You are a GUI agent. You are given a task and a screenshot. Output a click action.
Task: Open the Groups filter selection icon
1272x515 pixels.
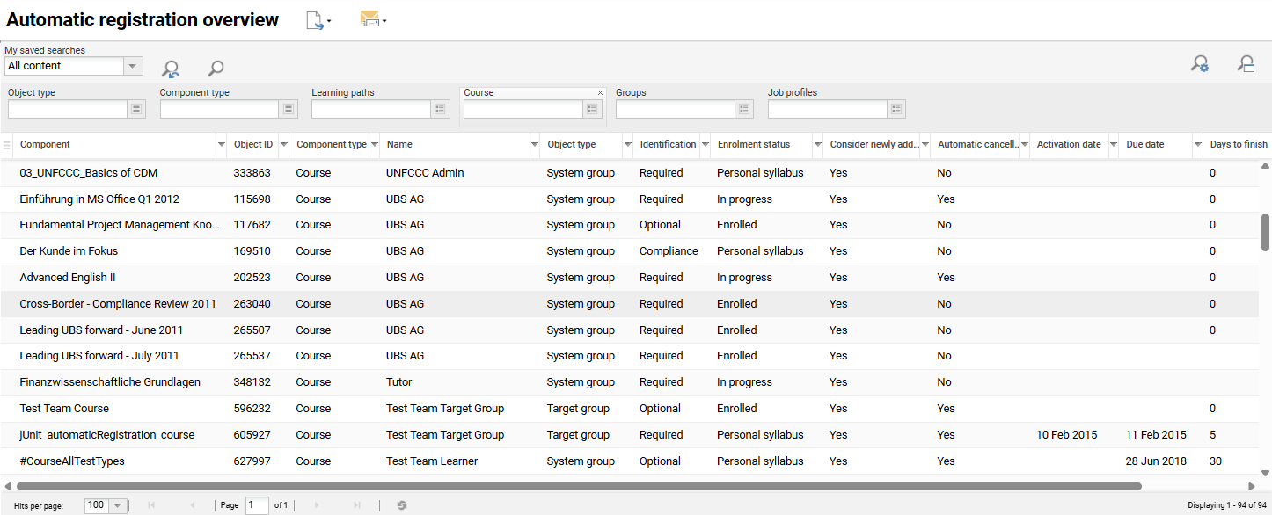744,108
